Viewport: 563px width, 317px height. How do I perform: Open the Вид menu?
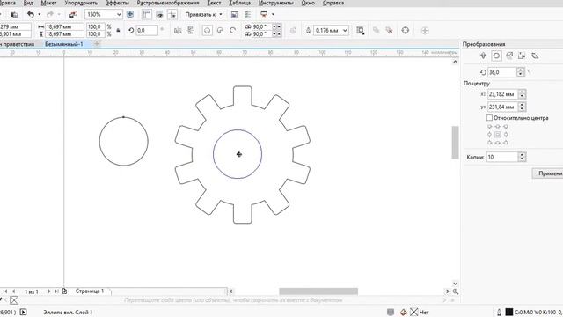point(28,3)
